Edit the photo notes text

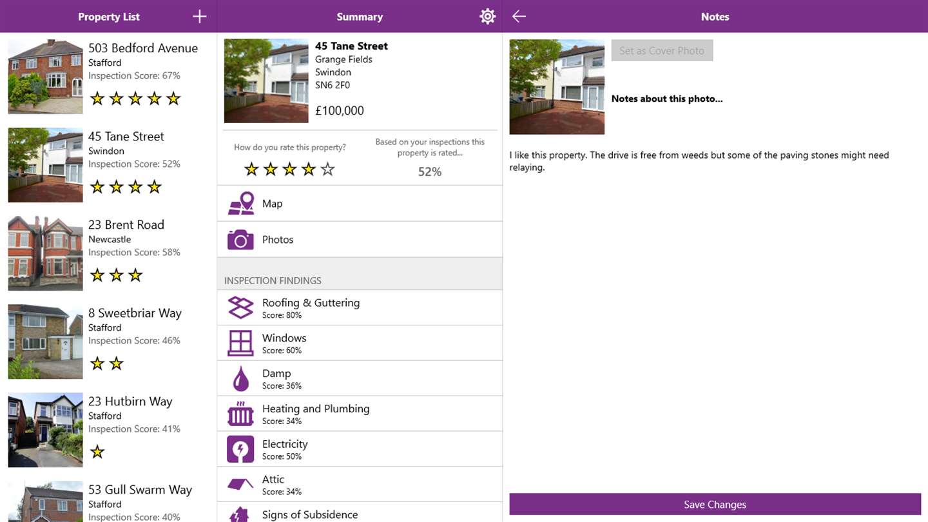pos(715,161)
